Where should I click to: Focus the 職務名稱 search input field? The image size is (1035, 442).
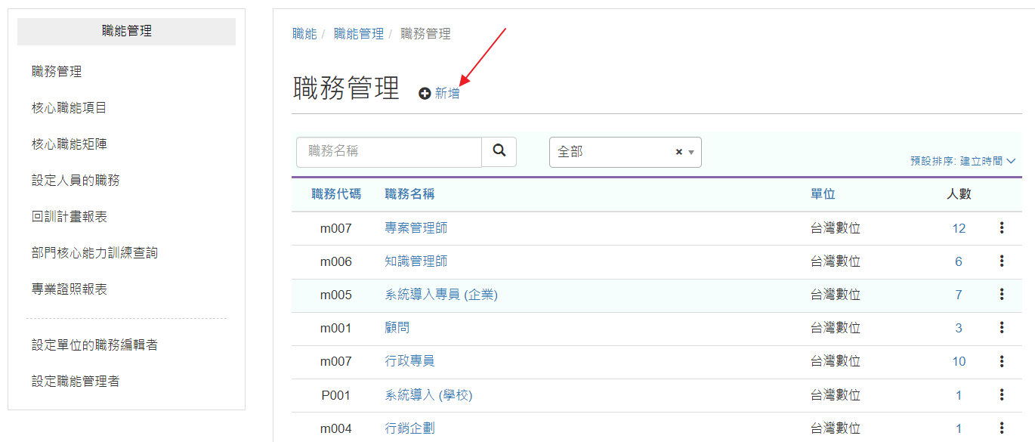pos(389,152)
